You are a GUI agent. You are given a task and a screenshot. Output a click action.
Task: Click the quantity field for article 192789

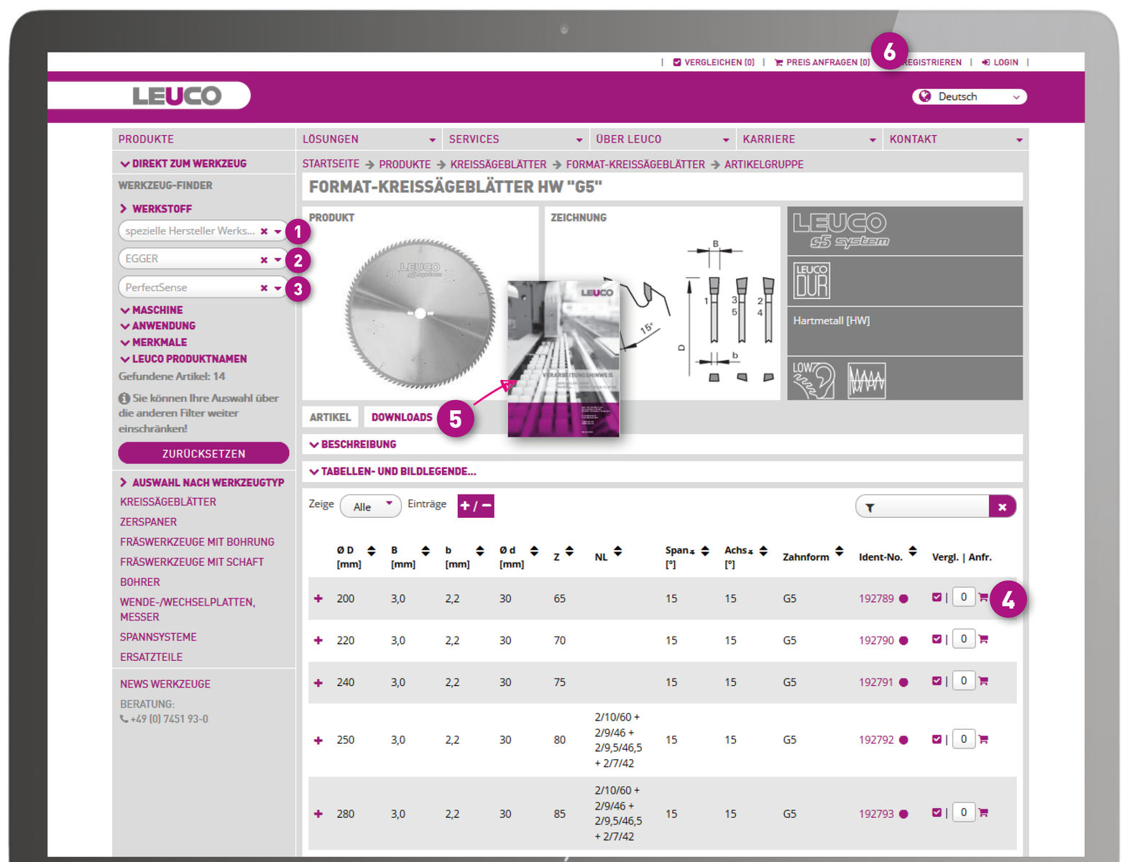tap(964, 597)
